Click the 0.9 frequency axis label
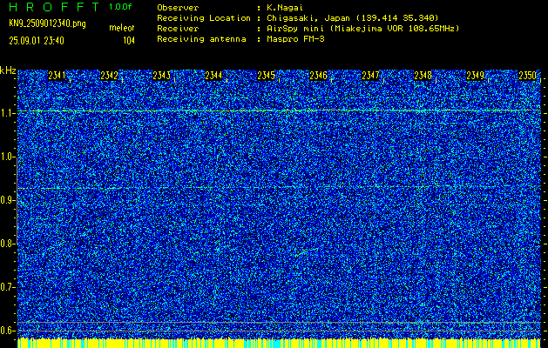This screenshot has height=348, width=548. tap(7, 200)
